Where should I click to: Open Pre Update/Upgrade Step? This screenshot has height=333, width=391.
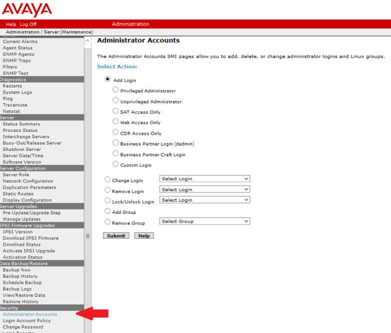click(x=32, y=213)
